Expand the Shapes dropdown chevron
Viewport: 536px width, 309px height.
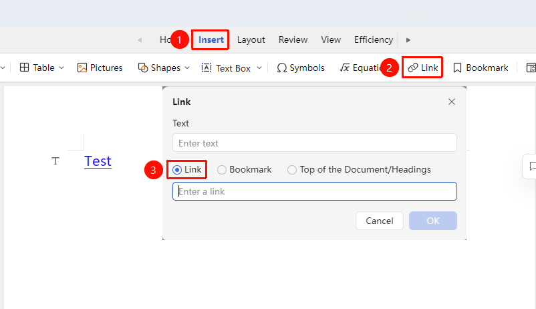click(x=187, y=68)
